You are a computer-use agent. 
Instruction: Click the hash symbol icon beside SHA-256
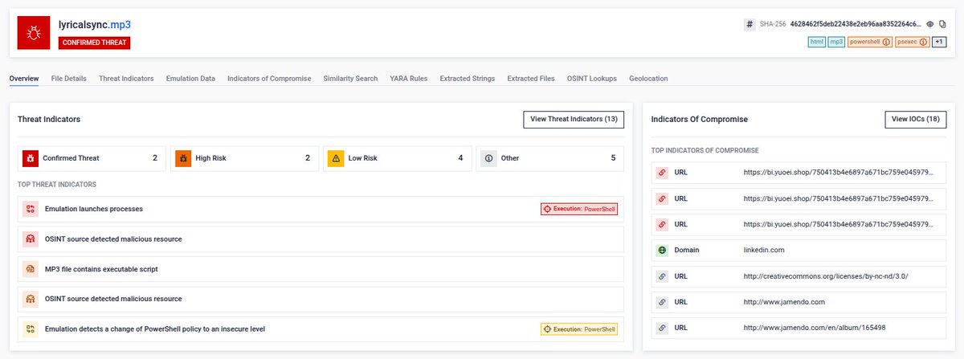pyautogui.click(x=750, y=24)
